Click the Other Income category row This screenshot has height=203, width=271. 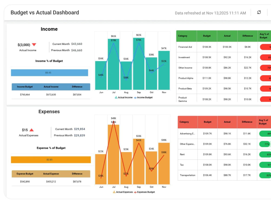pyautogui.click(x=224, y=68)
